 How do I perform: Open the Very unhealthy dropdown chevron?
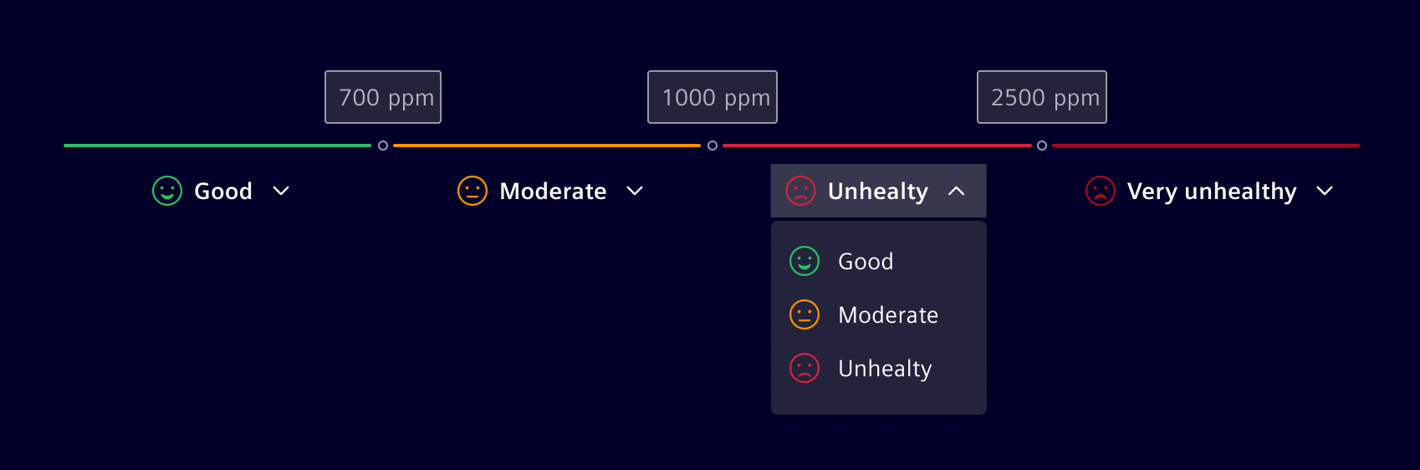tap(1325, 191)
